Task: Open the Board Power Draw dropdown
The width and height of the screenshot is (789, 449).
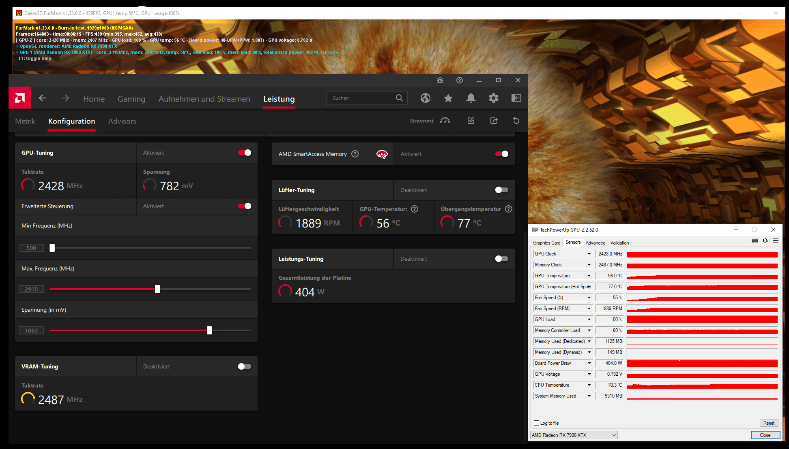Action: 589,363
